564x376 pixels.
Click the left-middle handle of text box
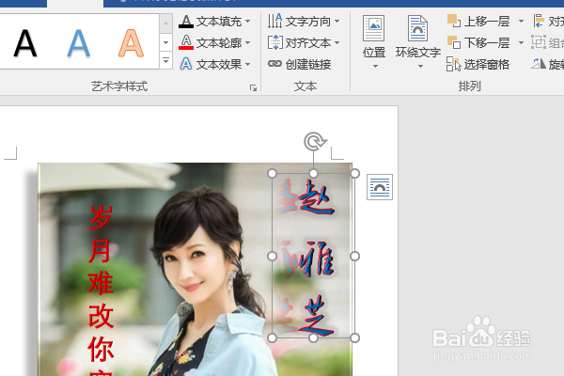[x=273, y=257]
